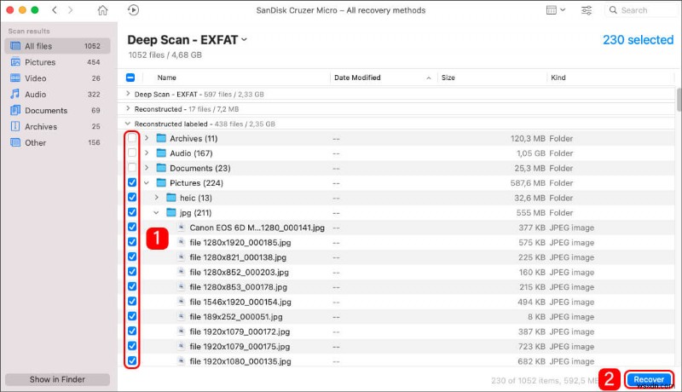Click the file 1280x852_000203.jpg icon
Screen dimensions: 682x392
[182, 272]
